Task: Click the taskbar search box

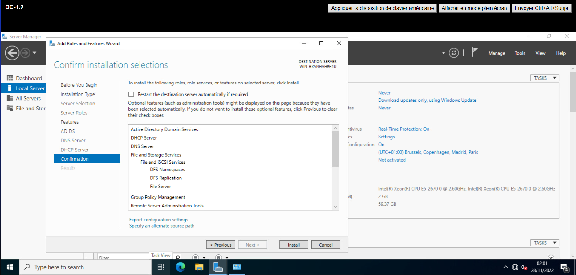Action: click(85, 267)
